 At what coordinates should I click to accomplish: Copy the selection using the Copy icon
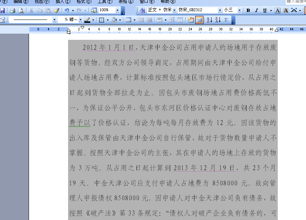tap(39, 10)
